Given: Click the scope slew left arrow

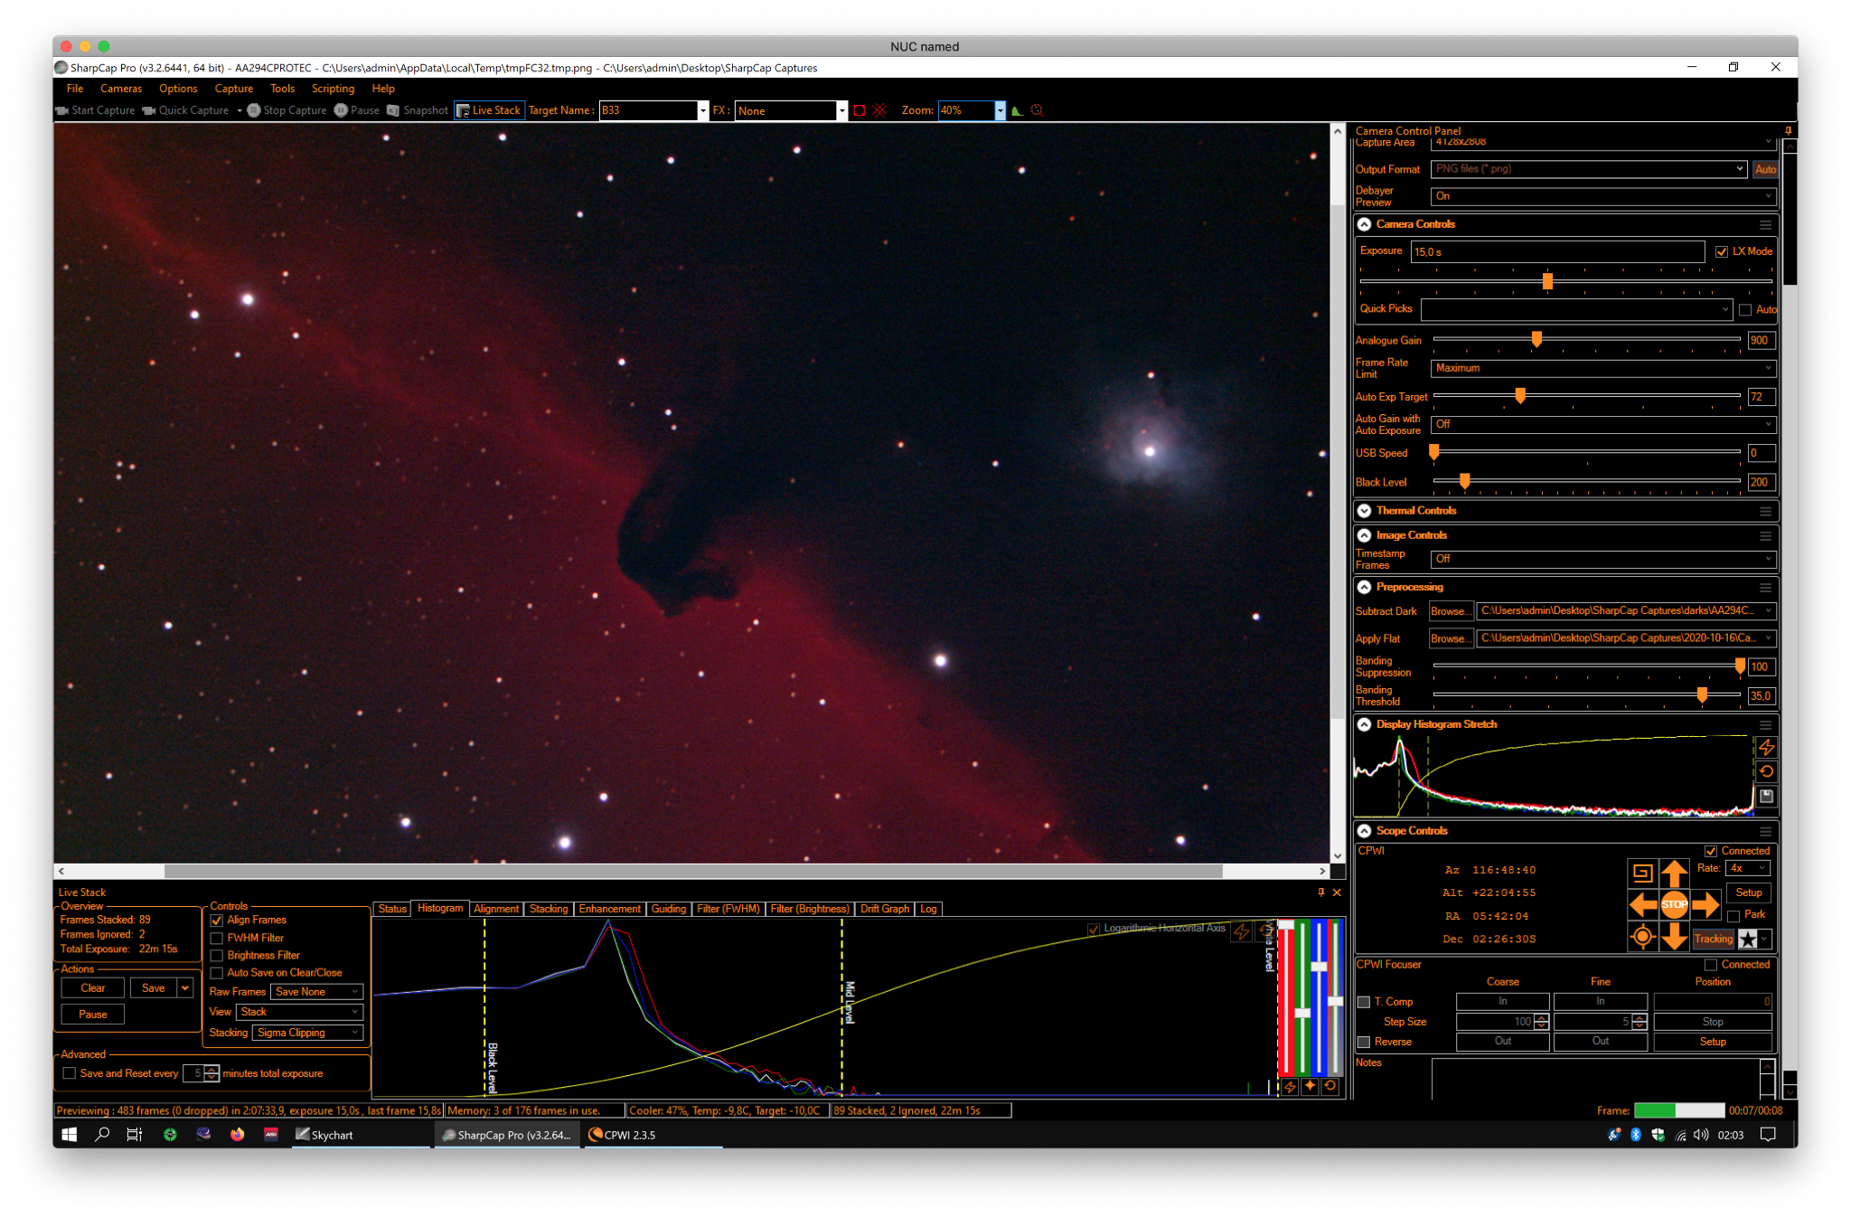Looking at the screenshot, I should (x=1642, y=904).
